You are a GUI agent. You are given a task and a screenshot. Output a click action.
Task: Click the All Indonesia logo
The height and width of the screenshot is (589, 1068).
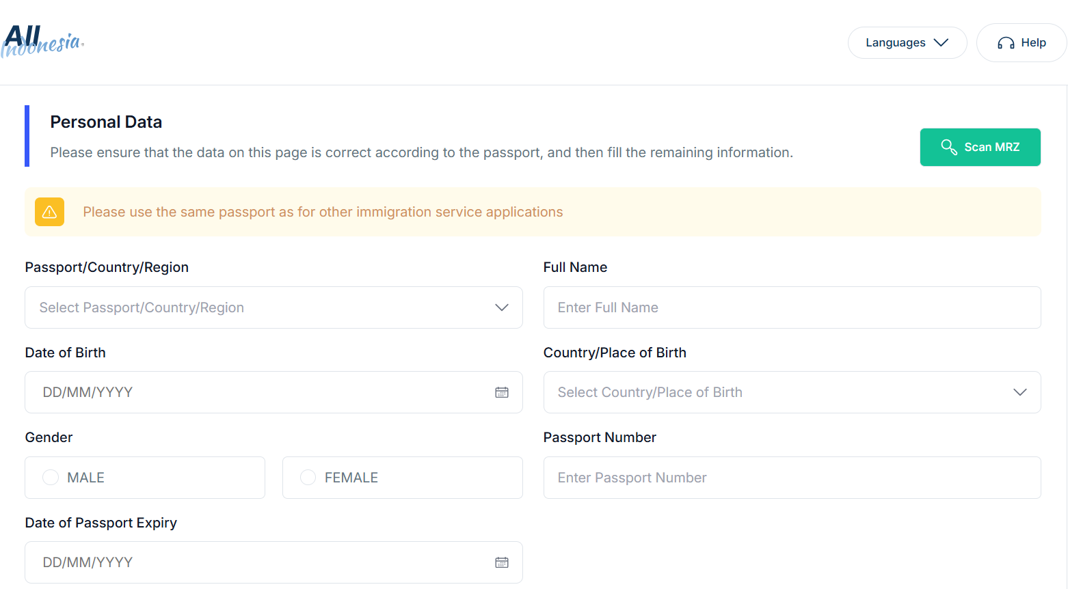pyautogui.click(x=42, y=42)
